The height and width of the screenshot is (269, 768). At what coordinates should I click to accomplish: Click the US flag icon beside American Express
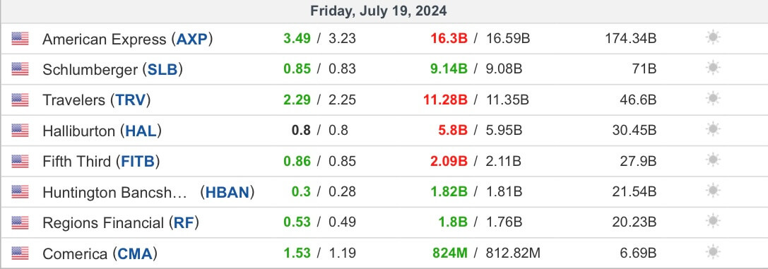[x=20, y=39]
